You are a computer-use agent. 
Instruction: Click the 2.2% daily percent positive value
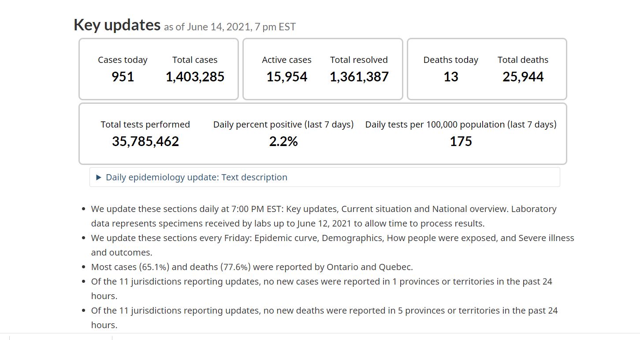(x=283, y=141)
